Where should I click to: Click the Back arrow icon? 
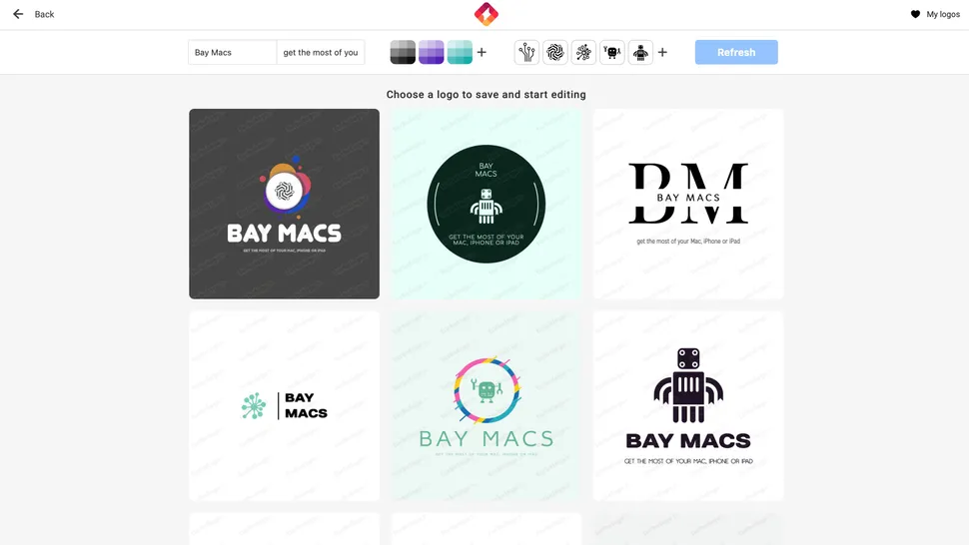coord(18,14)
